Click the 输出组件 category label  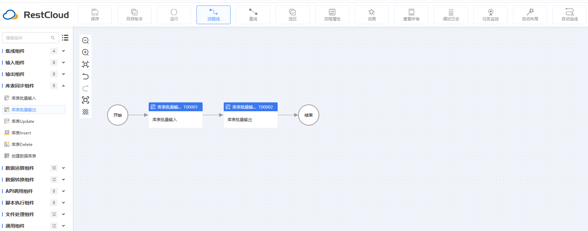[x=15, y=74]
